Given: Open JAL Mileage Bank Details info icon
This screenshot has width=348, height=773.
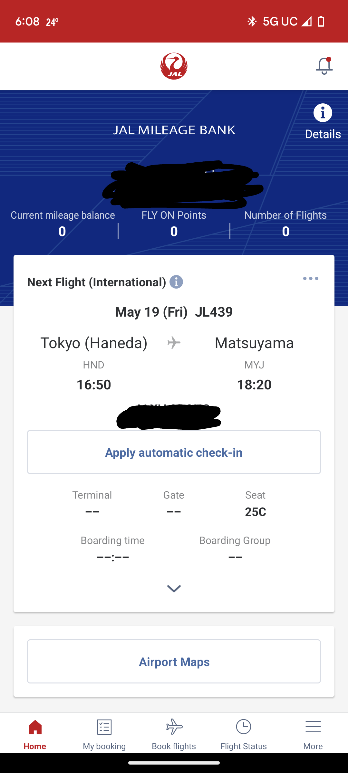Looking at the screenshot, I should (323, 113).
